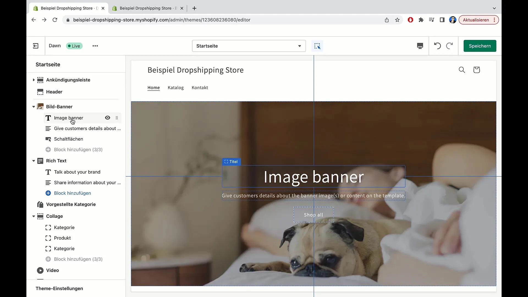This screenshot has height=297, width=528.
Task: Click the desktop preview icon
Action: [x=420, y=46]
